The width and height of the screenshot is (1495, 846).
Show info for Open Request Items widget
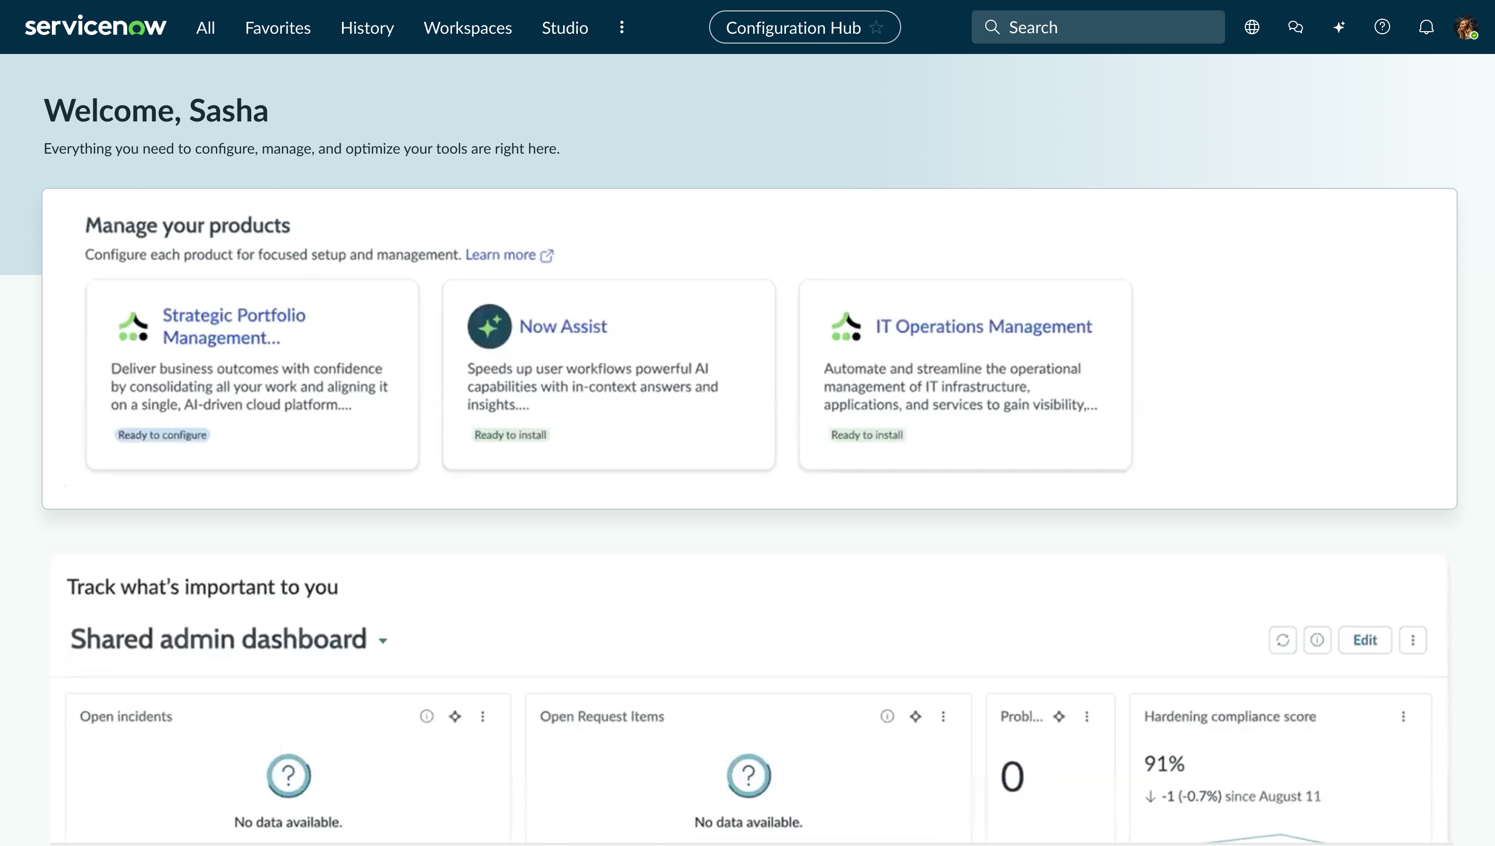tap(887, 716)
